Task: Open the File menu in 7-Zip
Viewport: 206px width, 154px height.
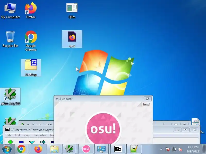Action: pos(9,135)
